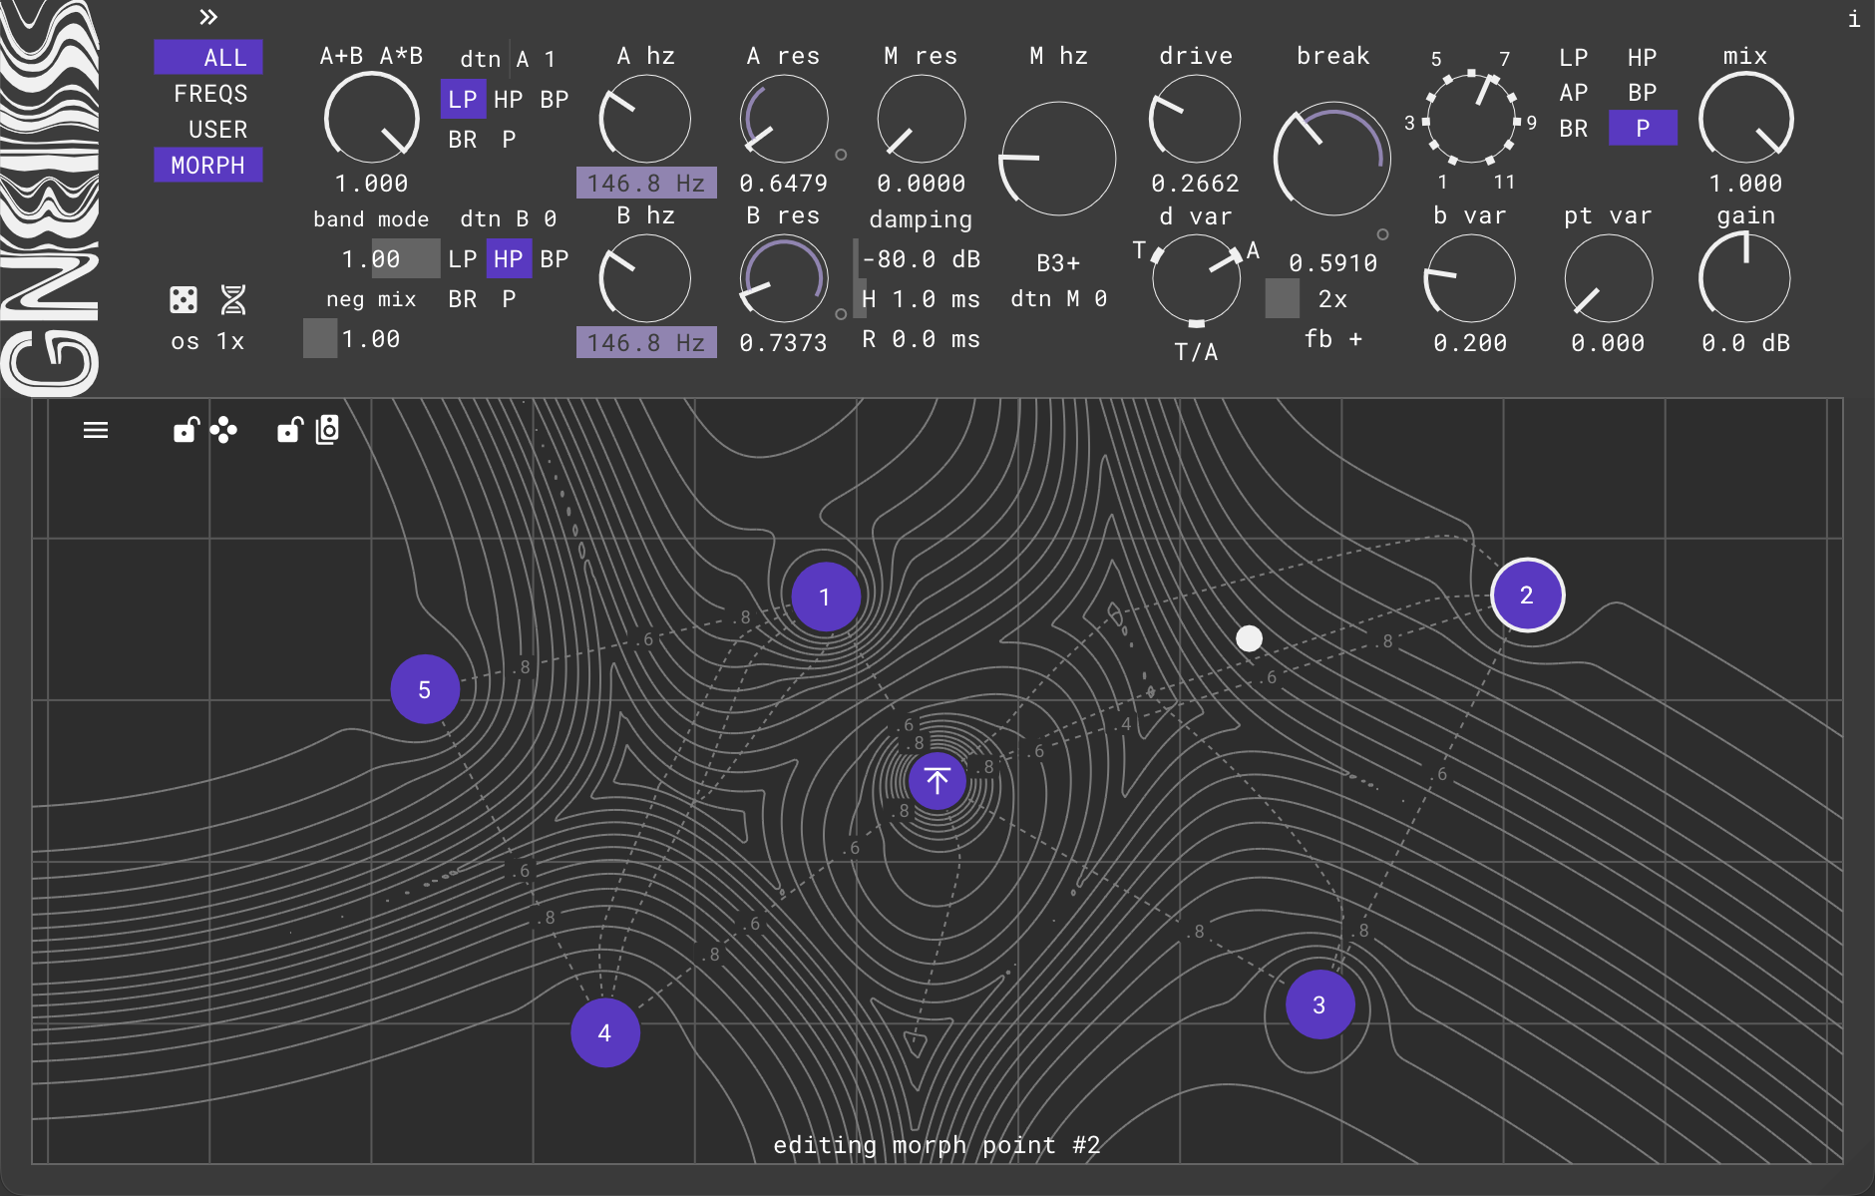Open the dtn B value selector

click(x=537, y=218)
